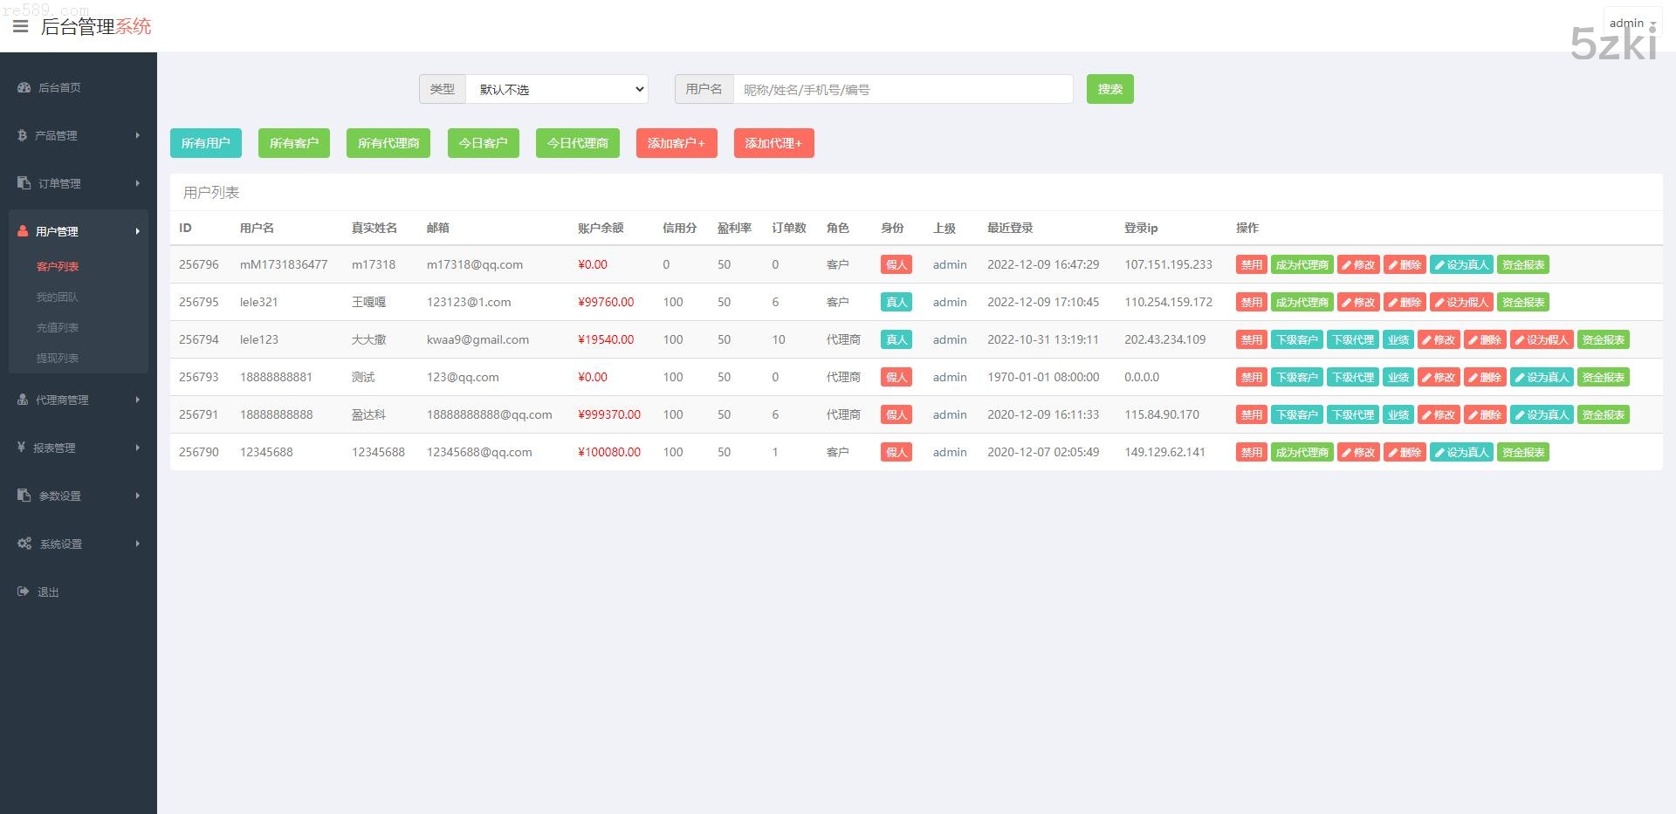Click 删除 delete button for user 12345688
The width and height of the screenshot is (1676, 814).
point(1405,453)
